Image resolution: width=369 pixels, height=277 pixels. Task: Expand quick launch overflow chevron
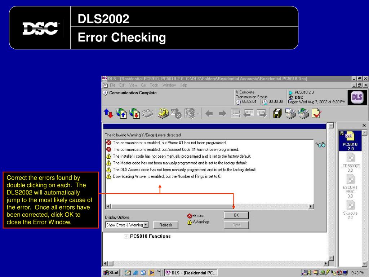tap(159, 272)
